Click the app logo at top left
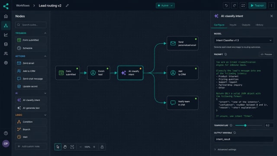The width and height of the screenshot is (277, 156). coord(6,6)
